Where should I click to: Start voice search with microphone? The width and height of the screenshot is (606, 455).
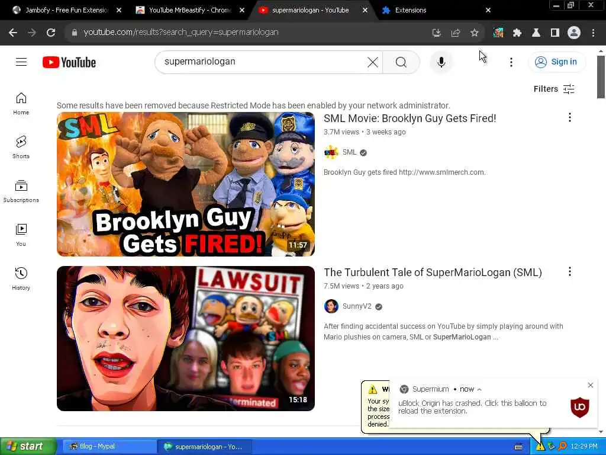[441, 62]
